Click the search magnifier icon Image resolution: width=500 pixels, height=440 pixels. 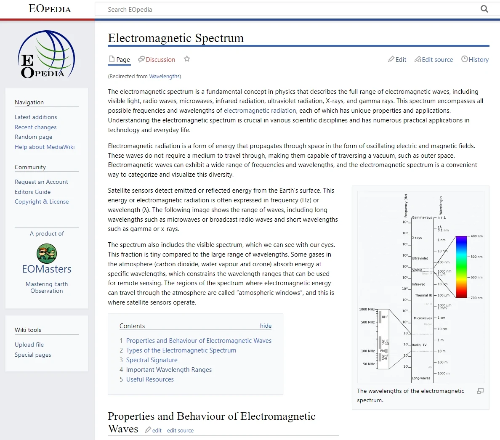(484, 9)
